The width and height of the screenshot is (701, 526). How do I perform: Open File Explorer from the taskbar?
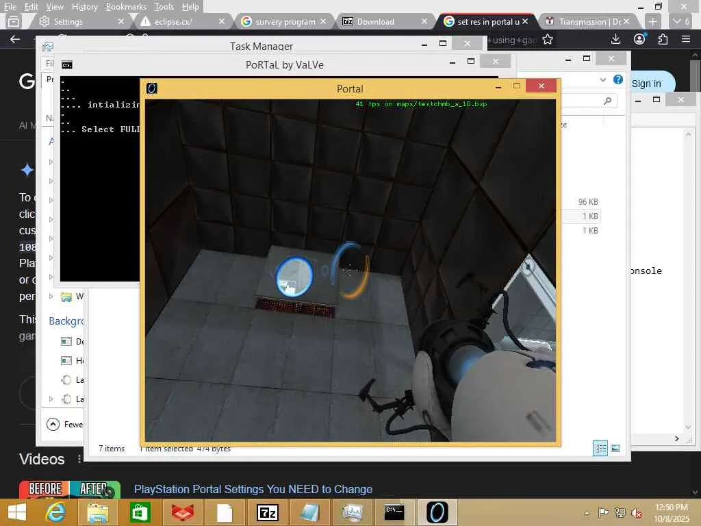(x=97, y=512)
